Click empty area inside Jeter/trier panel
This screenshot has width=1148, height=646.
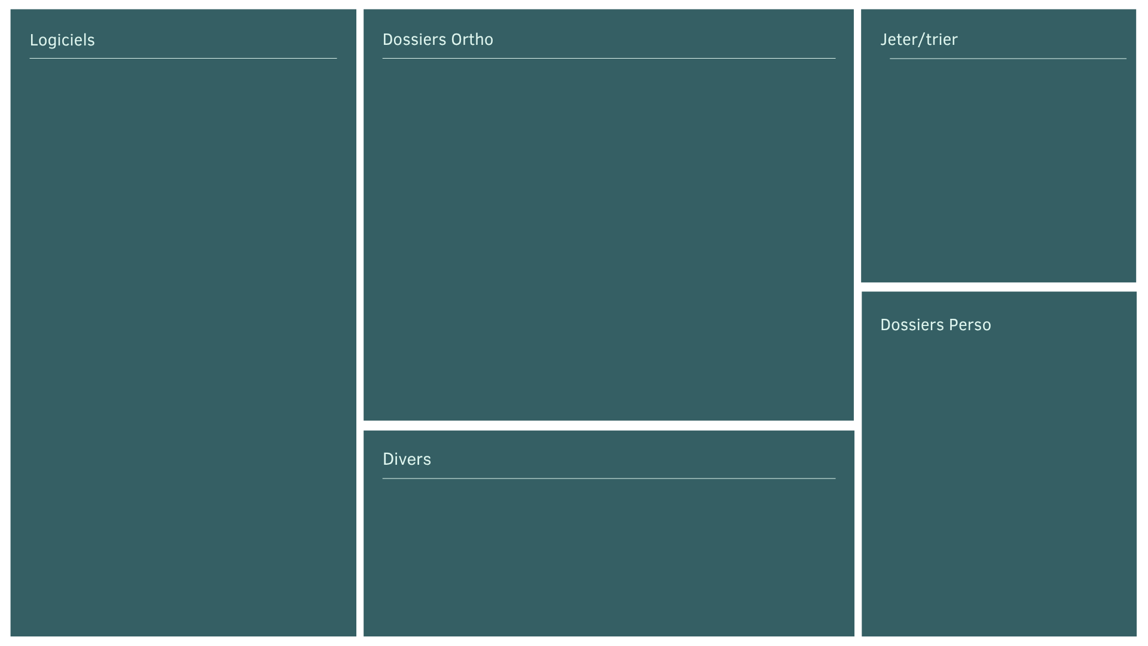tap(998, 173)
